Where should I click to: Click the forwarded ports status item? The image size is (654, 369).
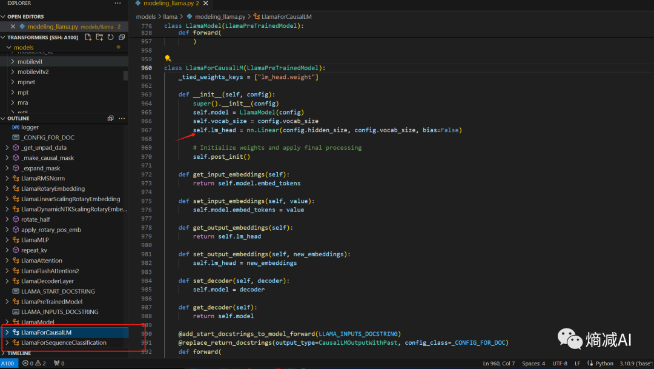(x=59, y=363)
